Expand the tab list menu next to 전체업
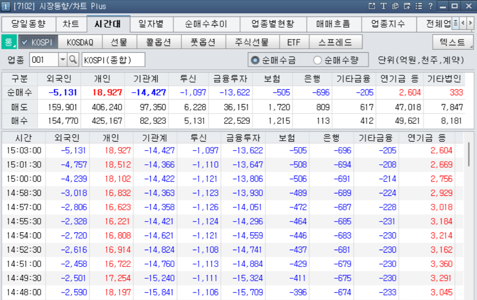Screen dimensions: 477x300 [x=455, y=24]
